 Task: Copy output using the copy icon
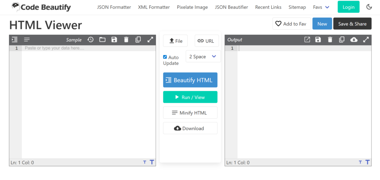pos(342,40)
